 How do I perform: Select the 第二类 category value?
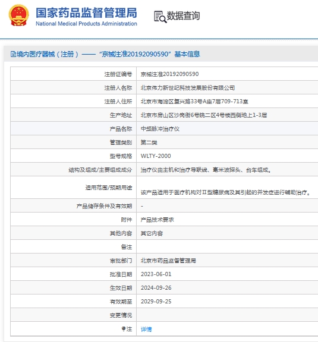tap(149, 142)
